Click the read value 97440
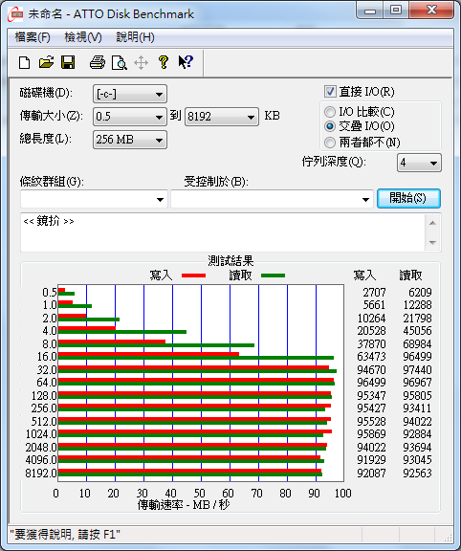The height and width of the screenshot is (551, 461). (417, 369)
